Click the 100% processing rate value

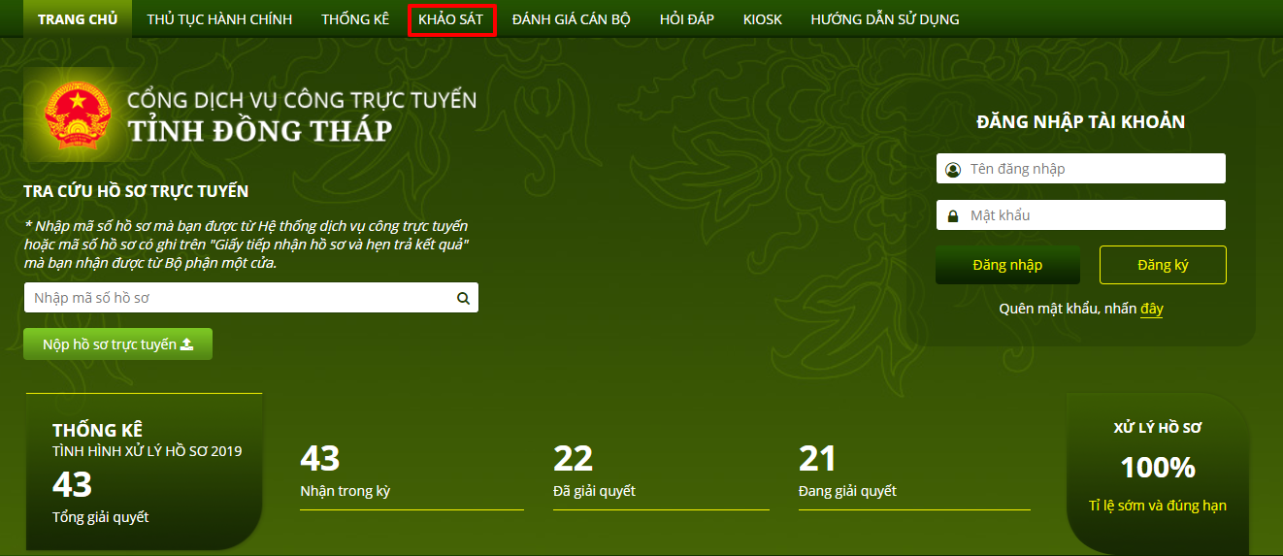(x=1158, y=469)
